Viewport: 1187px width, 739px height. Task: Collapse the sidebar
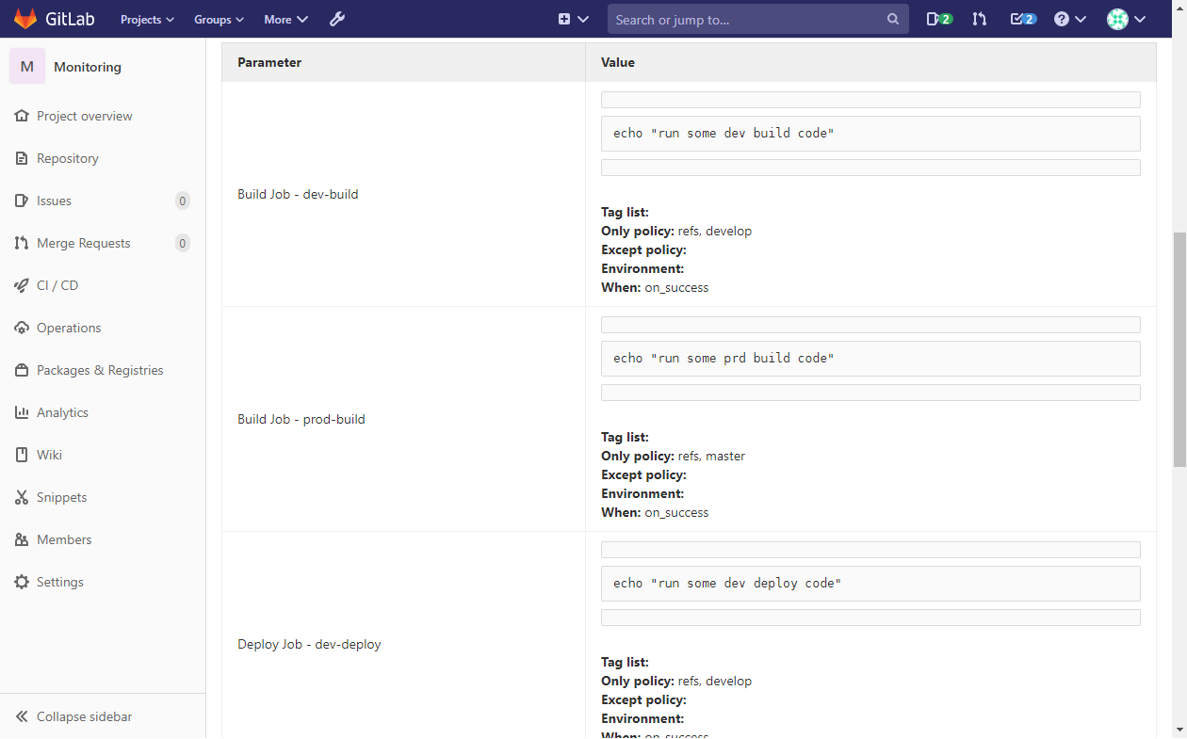click(73, 715)
